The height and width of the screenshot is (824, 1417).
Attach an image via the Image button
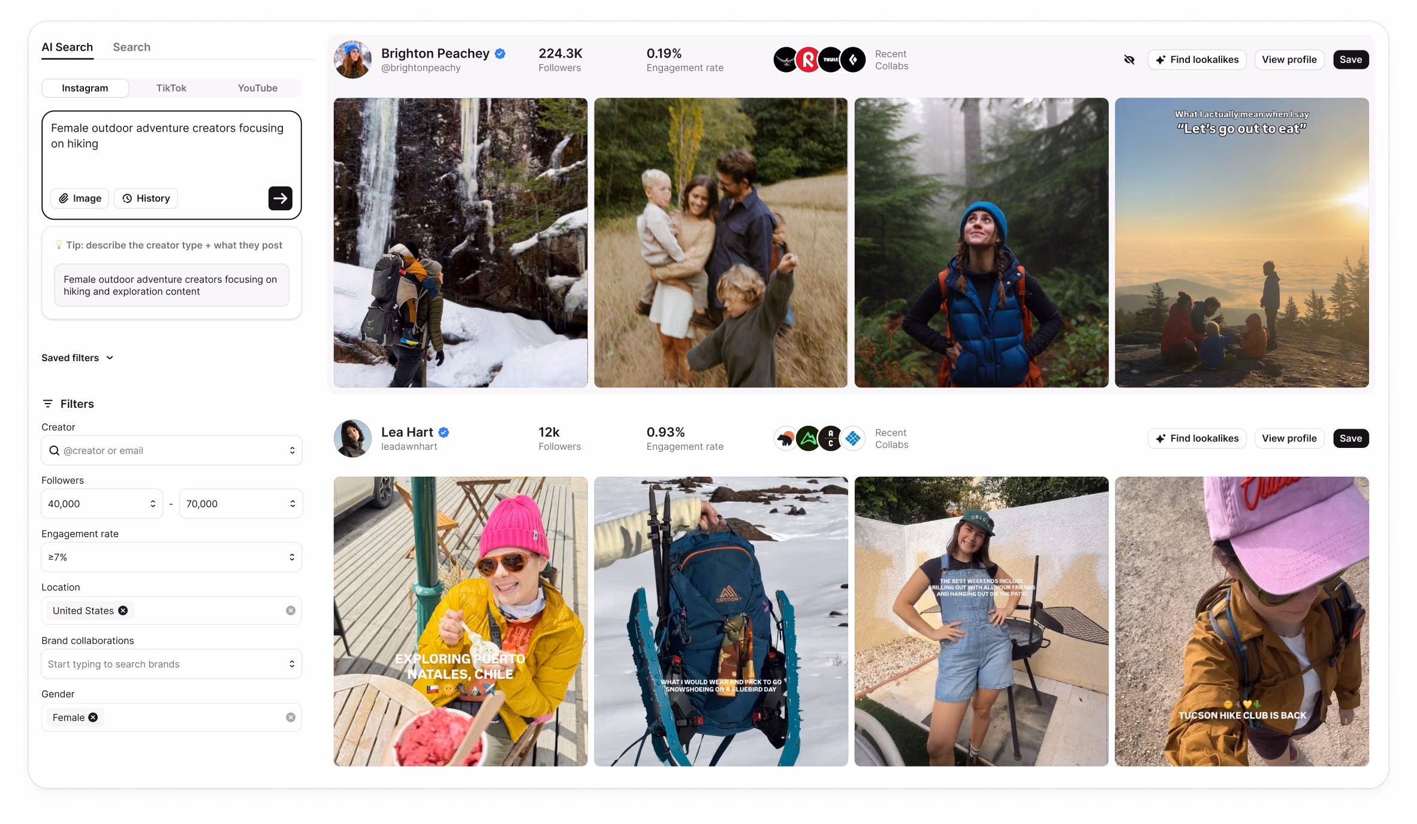pyautogui.click(x=80, y=198)
